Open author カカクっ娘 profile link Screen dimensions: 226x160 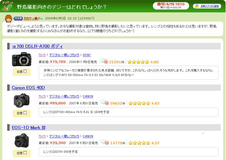point(31,18)
